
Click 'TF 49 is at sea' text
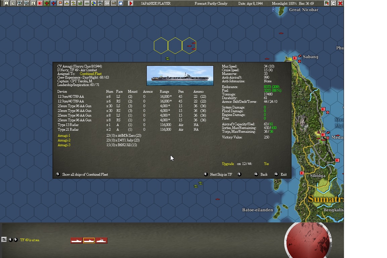[x=30, y=240]
